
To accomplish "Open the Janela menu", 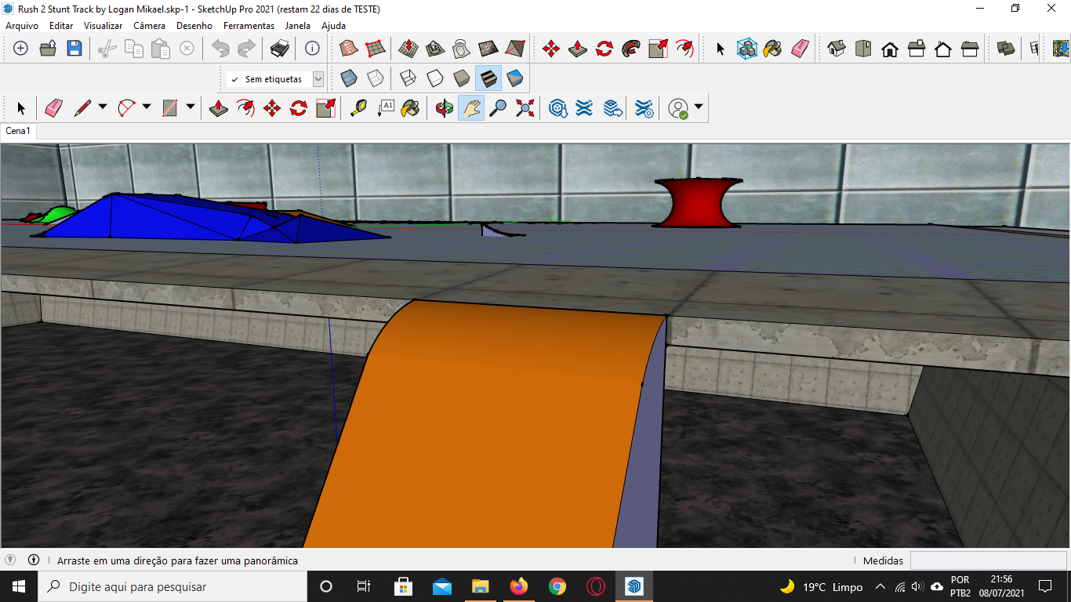I will (x=297, y=25).
